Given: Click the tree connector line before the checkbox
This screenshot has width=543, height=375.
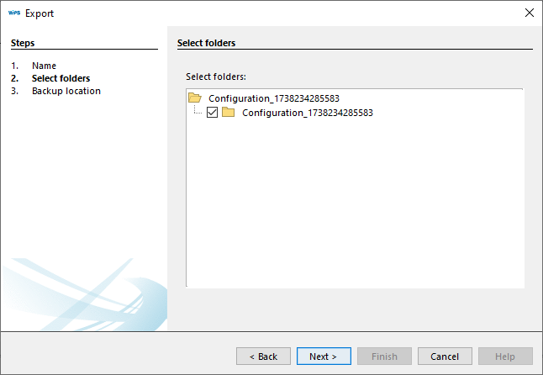Looking at the screenshot, I should pos(198,112).
